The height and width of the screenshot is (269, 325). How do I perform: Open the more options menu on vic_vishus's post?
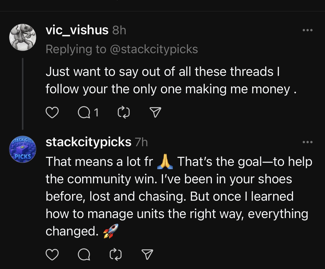pyautogui.click(x=308, y=30)
